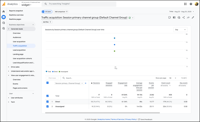Share this report icon
Image resolution: width=200 pixels, height=122 pixels.
[x=184, y=18]
